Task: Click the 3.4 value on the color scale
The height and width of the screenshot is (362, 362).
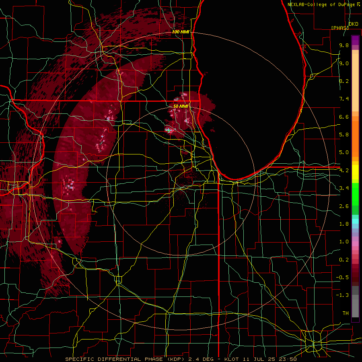Action: [344, 188]
